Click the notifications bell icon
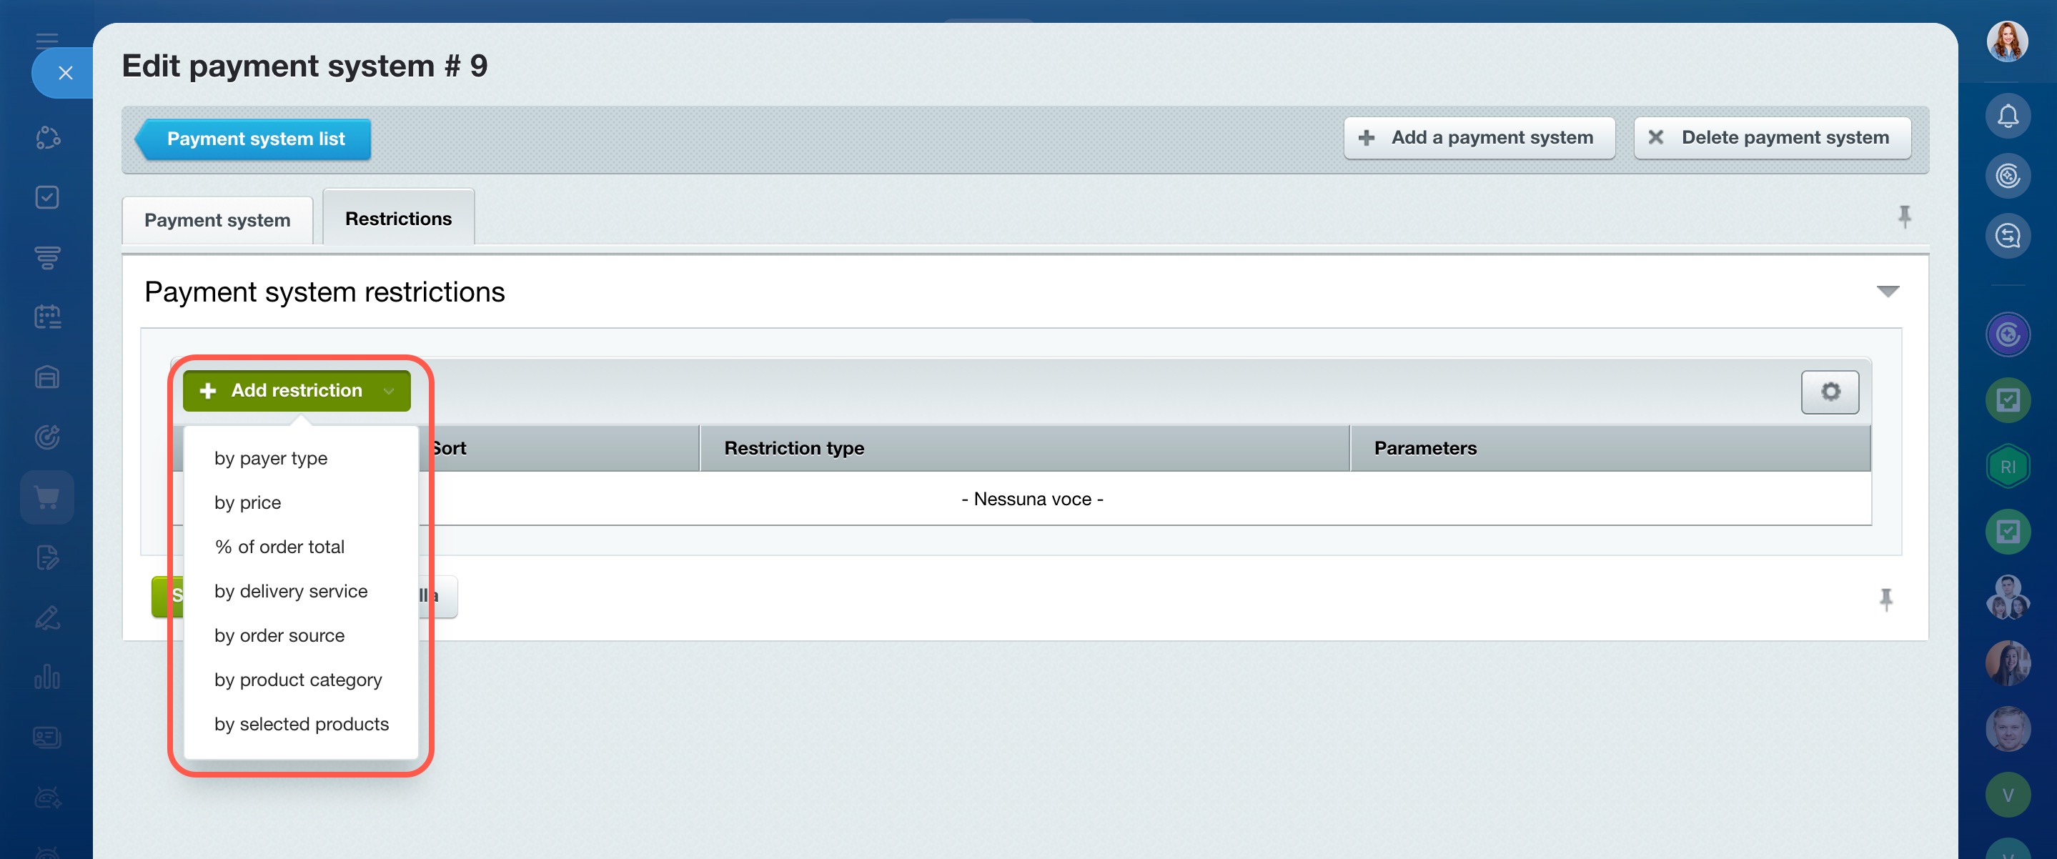Image resolution: width=2057 pixels, height=859 pixels. pos(2007,116)
